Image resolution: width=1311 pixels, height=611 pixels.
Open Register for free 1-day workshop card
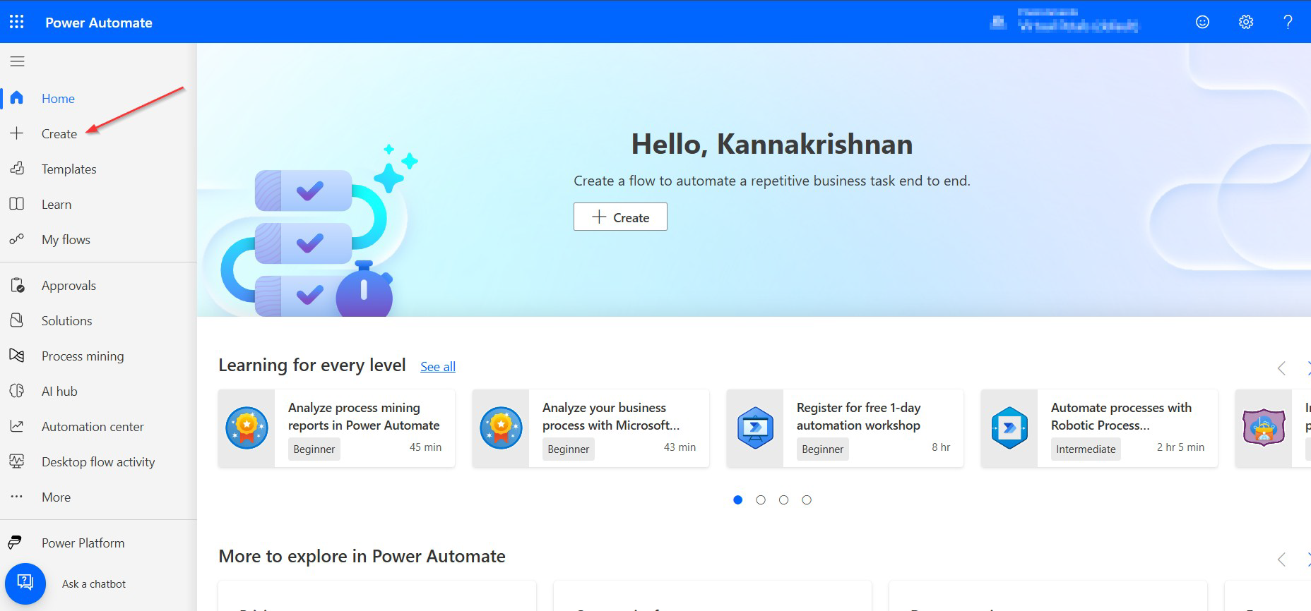845,428
